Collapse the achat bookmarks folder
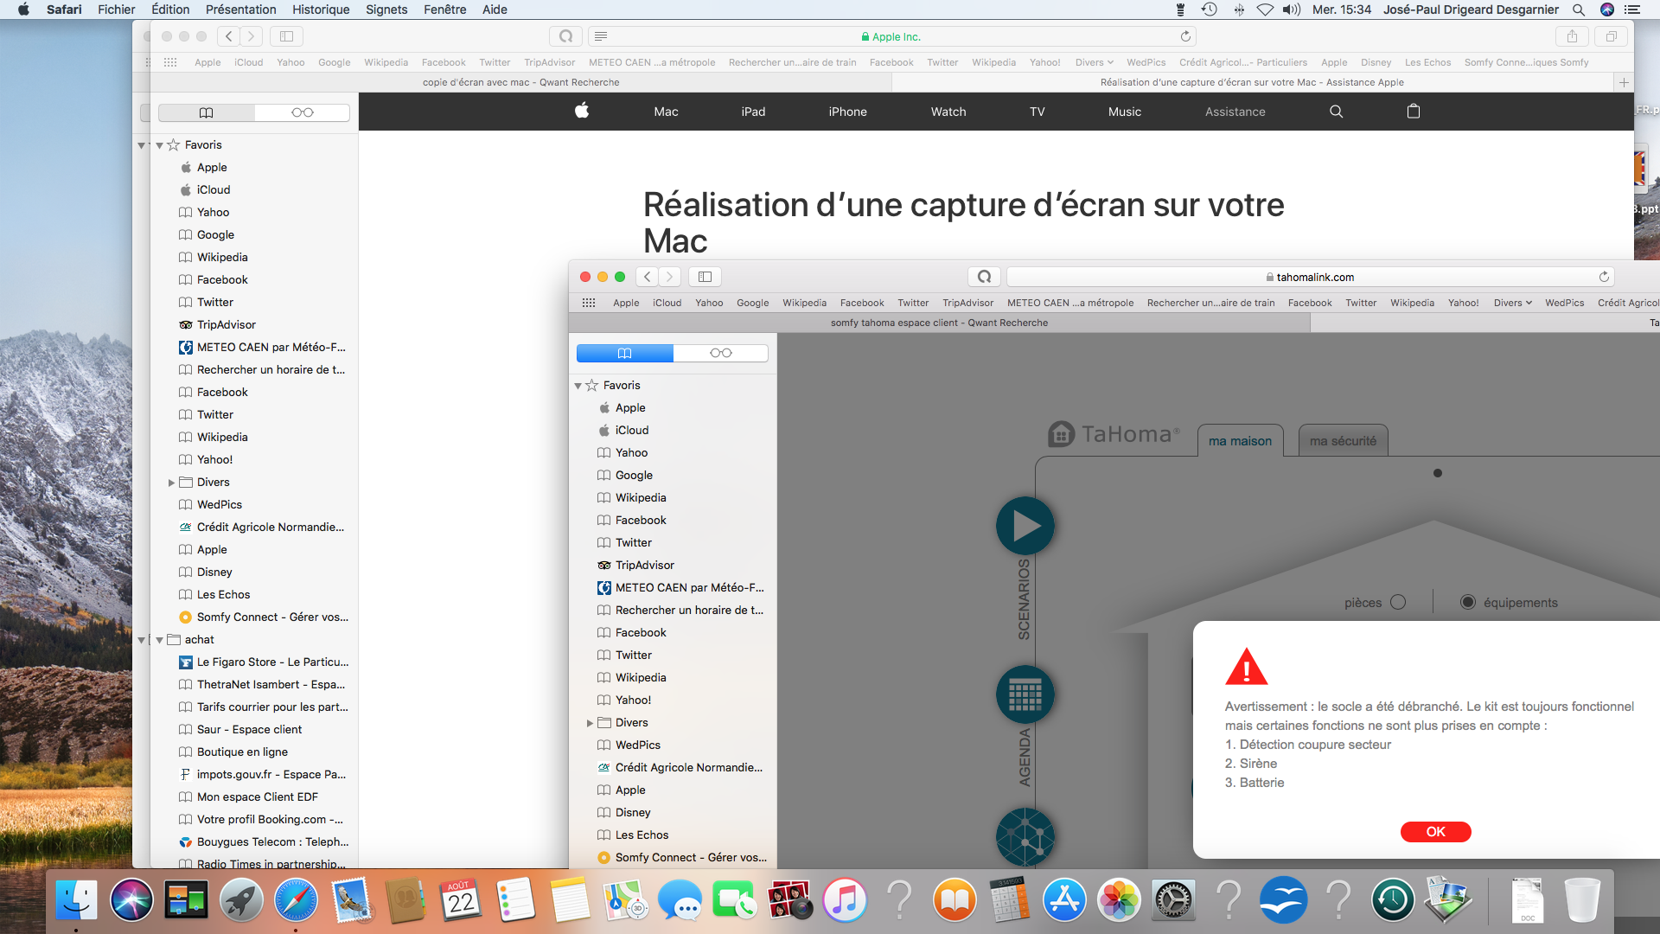This screenshot has width=1660, height=934. (159, 640)
